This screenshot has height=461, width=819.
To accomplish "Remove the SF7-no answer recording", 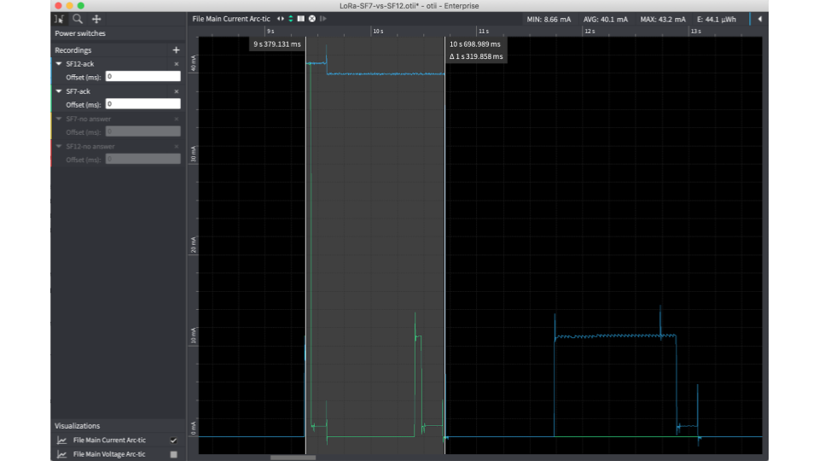I will coord(177,120).
